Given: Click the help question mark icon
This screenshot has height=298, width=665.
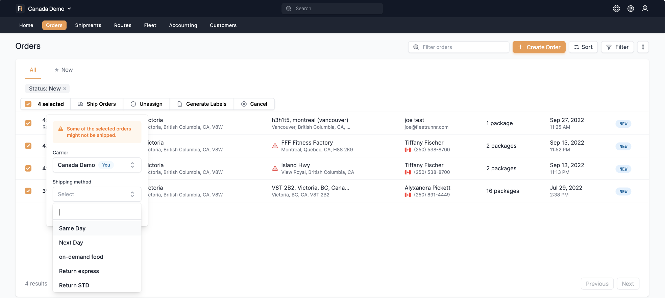Looking at the screenshot, I should point(631,9).
